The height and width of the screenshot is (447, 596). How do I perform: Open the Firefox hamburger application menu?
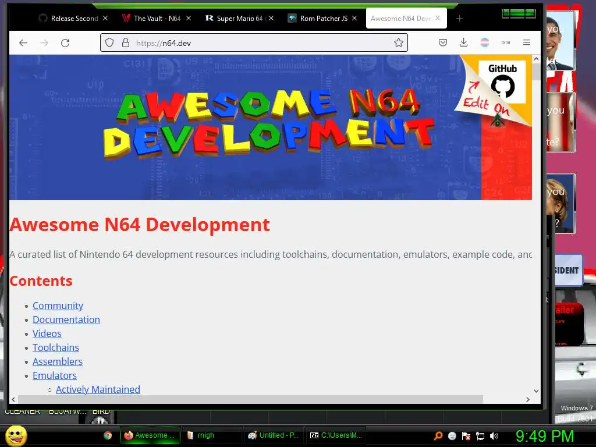point(526,42)
